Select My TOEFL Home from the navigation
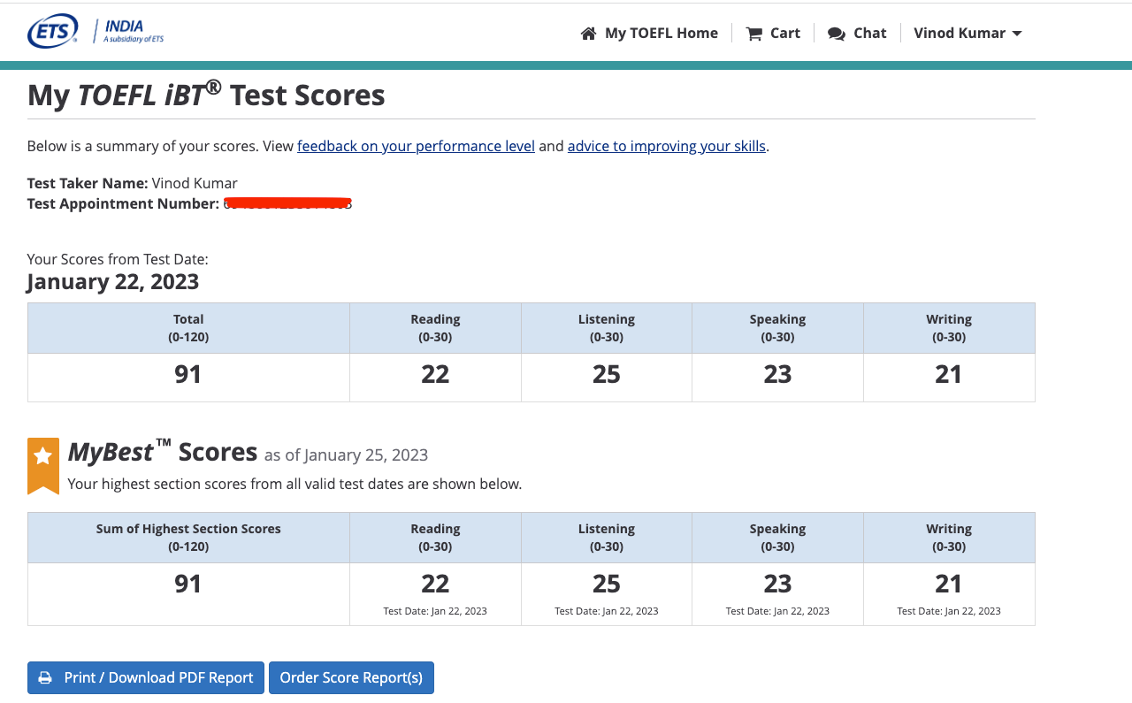1132x703 pixels. click(662, 33)
